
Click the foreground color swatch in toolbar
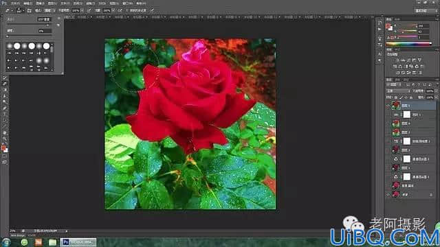[x=3, y=148]
